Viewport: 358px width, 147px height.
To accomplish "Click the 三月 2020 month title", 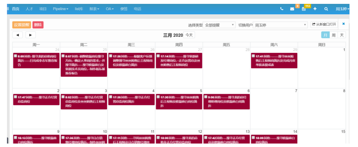I will pos(173,35).
